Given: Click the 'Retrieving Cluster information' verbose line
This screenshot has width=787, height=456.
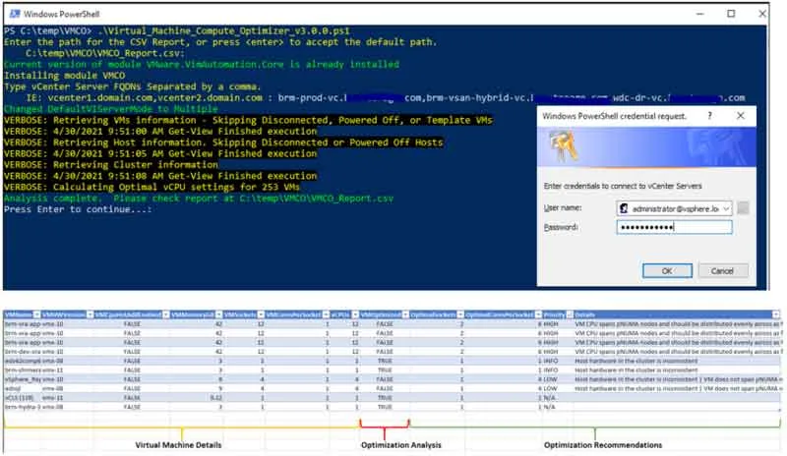Looking at the screenshot, I should pos(111,164).
